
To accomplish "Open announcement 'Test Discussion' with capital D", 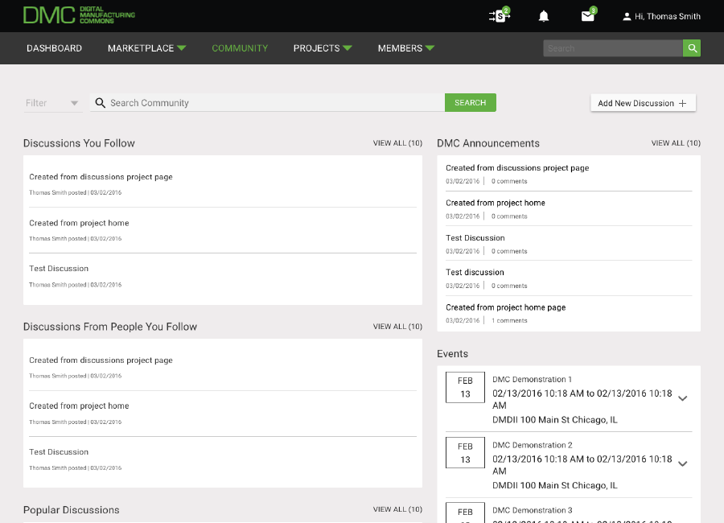I will (475, 238).
